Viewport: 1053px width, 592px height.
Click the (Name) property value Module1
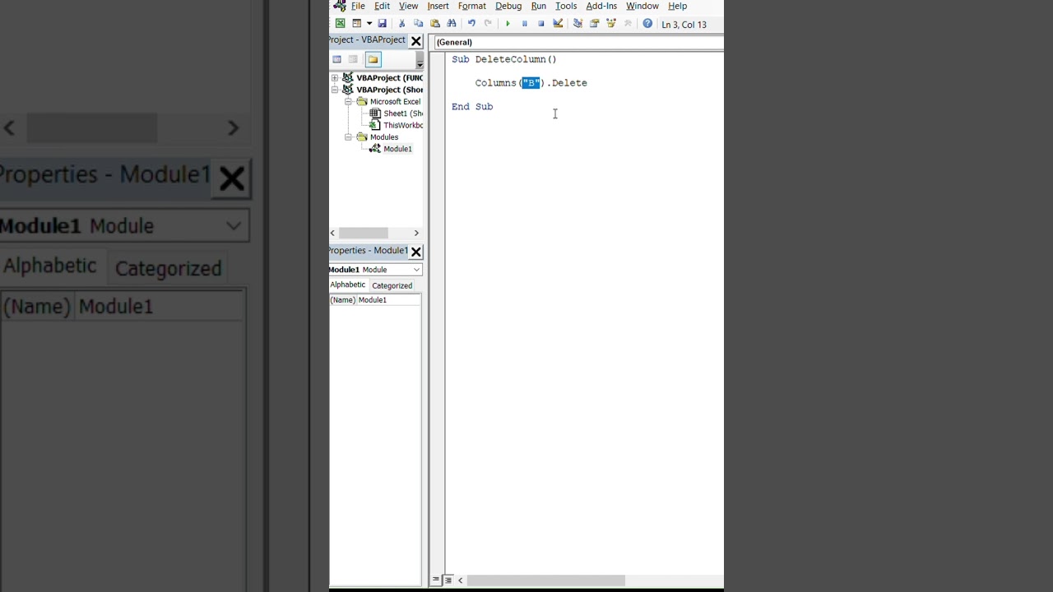389,300
